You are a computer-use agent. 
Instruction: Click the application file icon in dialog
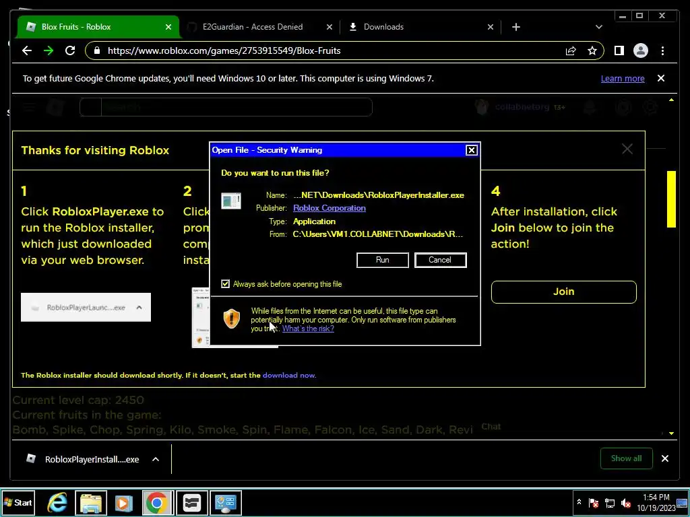coord(231,201)
